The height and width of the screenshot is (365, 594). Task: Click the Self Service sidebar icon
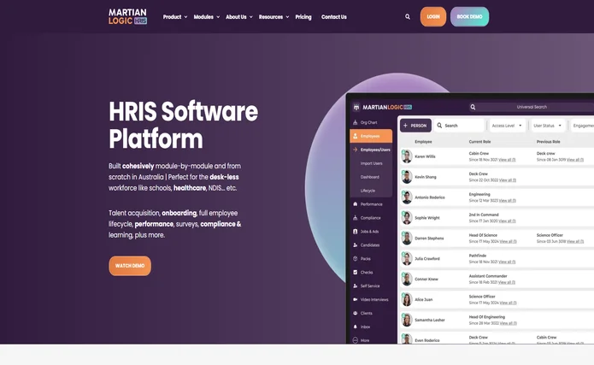coord(356,286)
